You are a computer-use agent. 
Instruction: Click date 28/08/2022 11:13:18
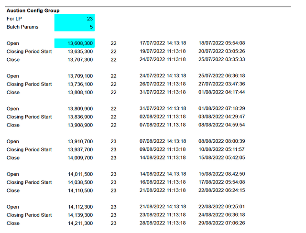tap(163, 223)
